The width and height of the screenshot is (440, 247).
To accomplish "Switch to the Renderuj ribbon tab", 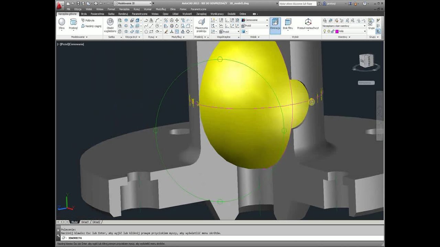I will pyautogui.click(x=123, y=14).
